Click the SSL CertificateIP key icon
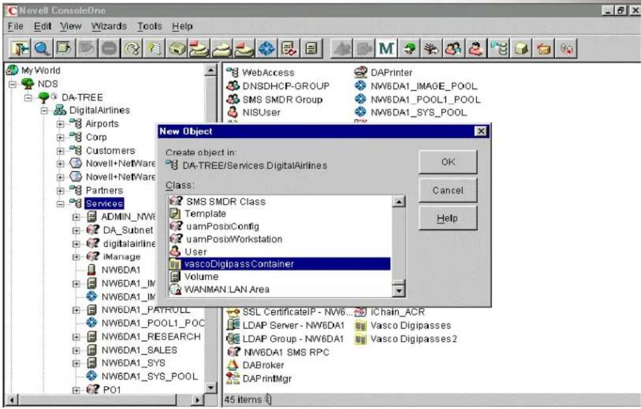The image size is (641, 409). (233, 312)
